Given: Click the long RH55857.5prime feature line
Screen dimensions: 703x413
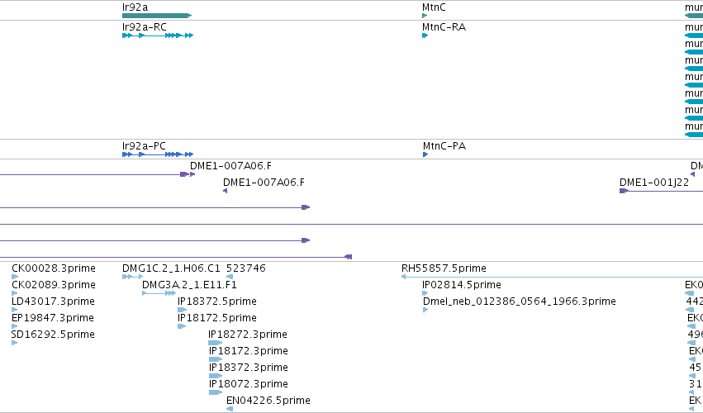Looking at the screenshot, I should (x=552, y=277).
